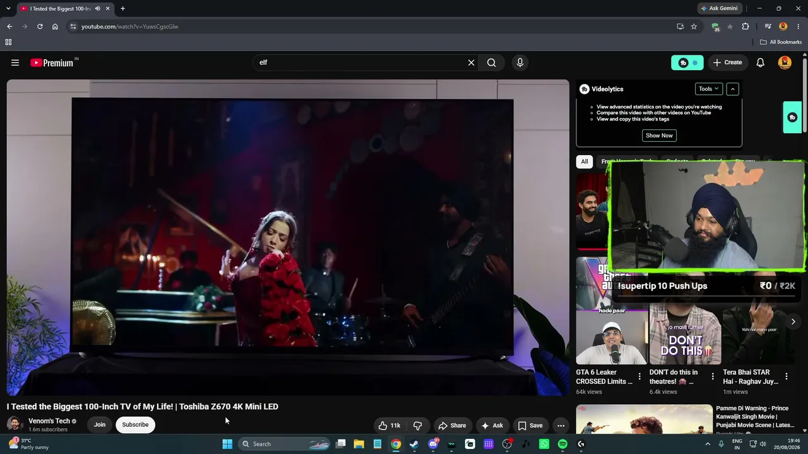
Task: Go back in the browser
Action: coord(9,26)
